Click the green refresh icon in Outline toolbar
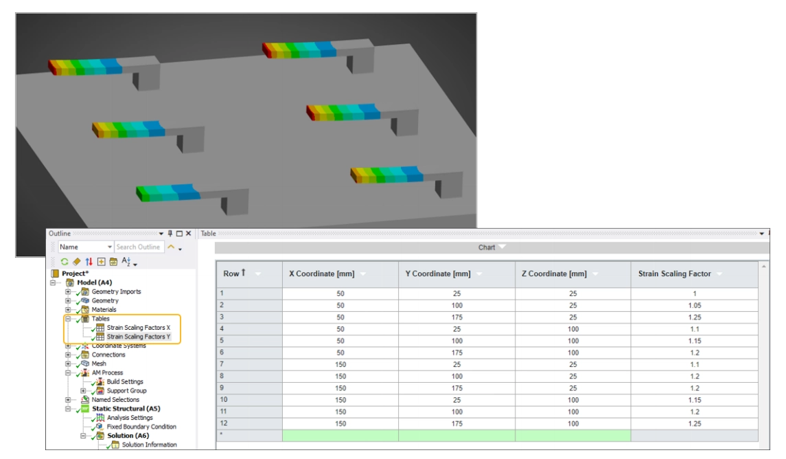Viewport: 786px width, 459px height. coord(65,262)
